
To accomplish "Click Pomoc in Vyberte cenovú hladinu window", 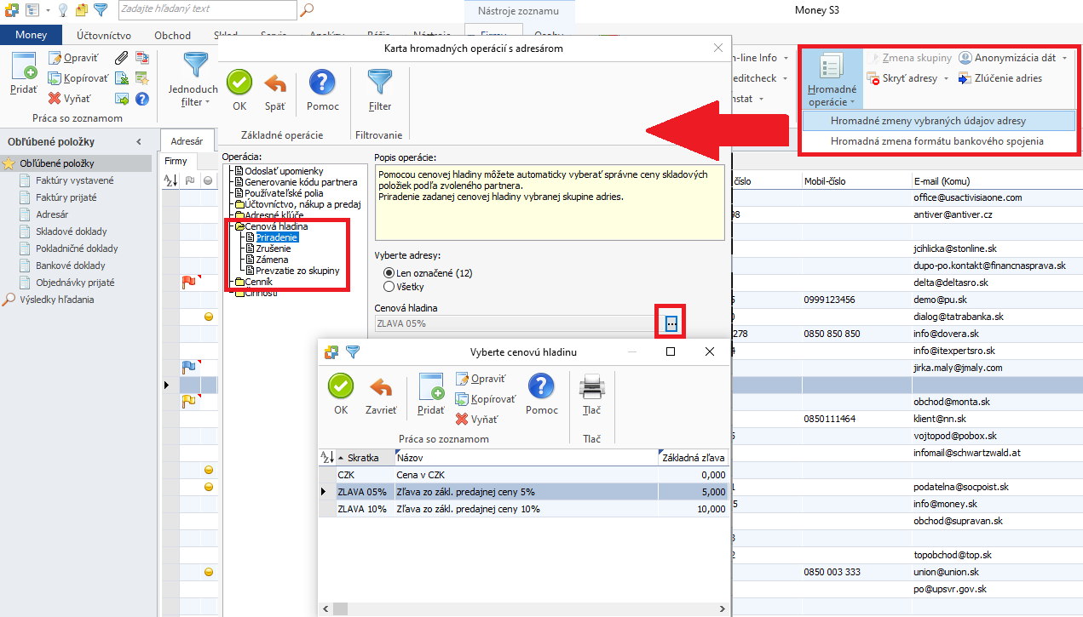I will (542, 395).
